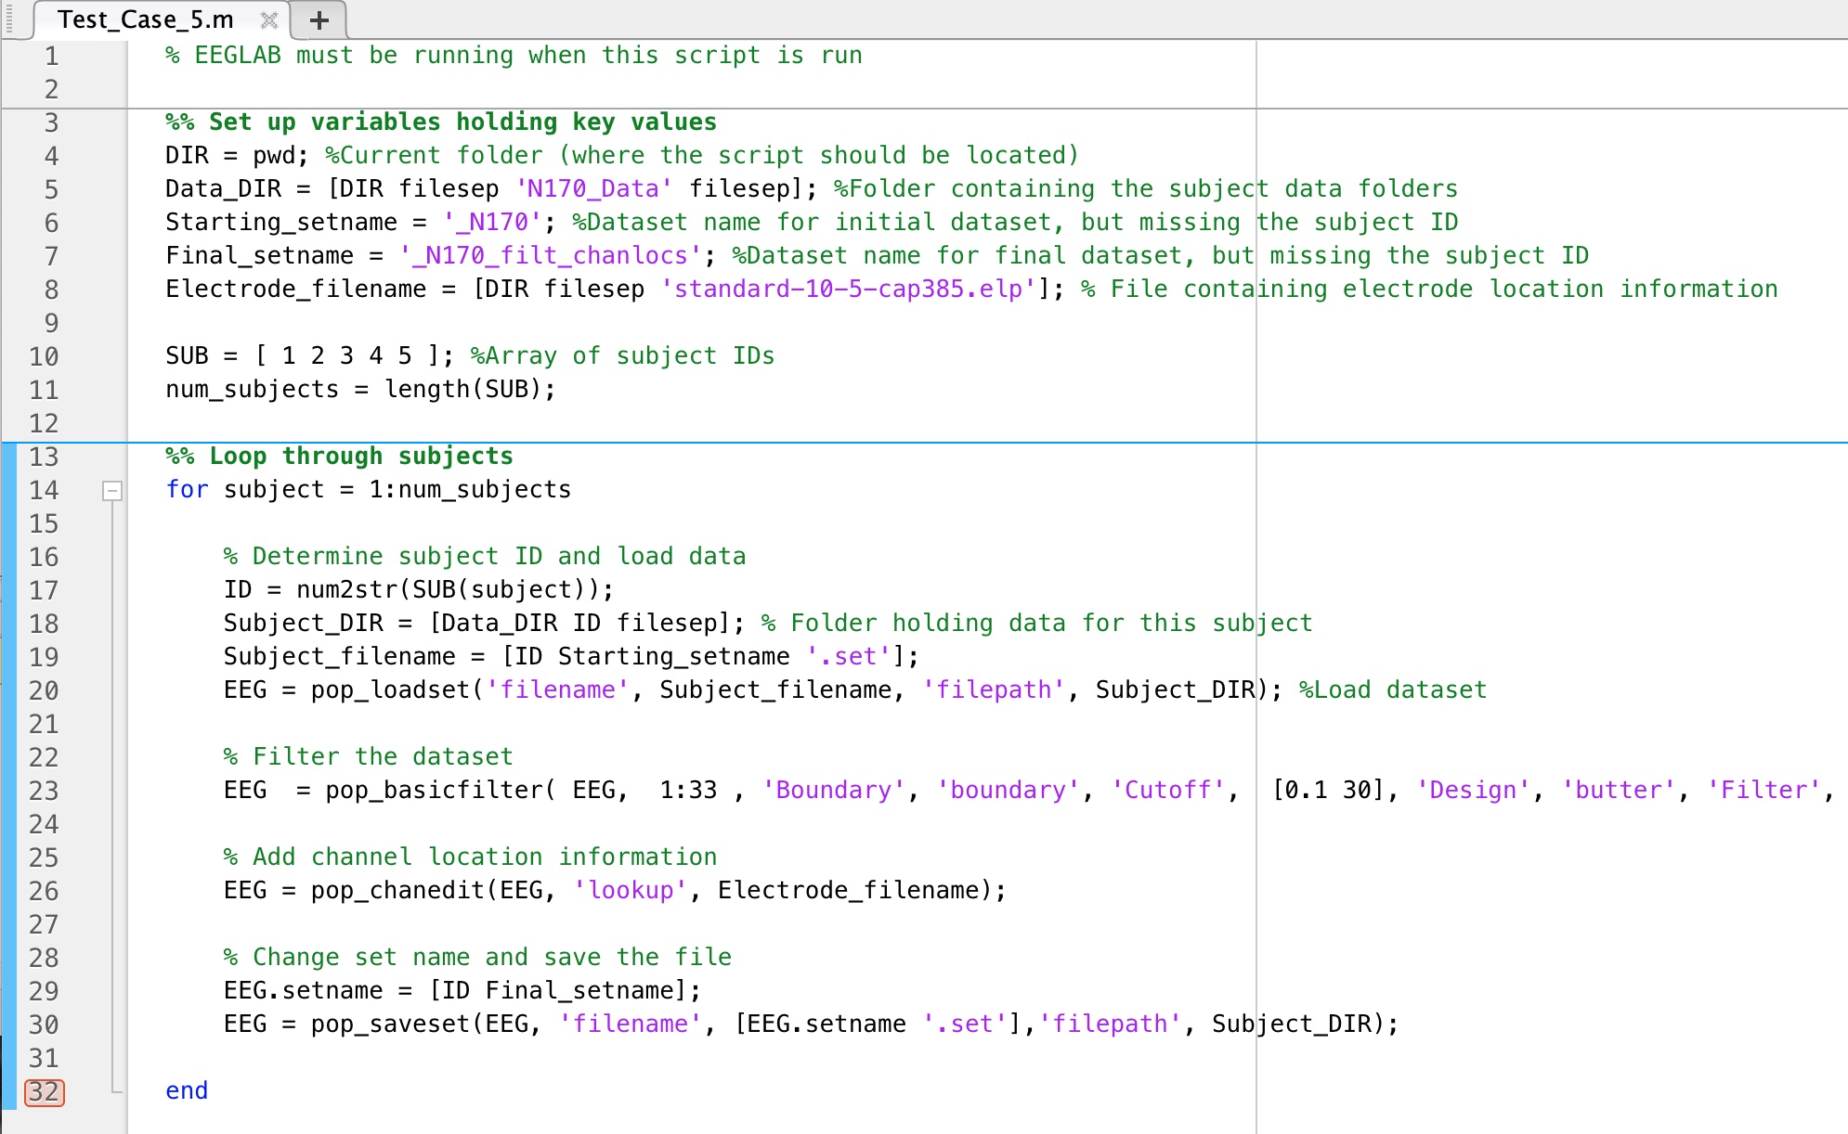Click the blue section highlight bar beside line 22
1848x1134 pixels.
(x=9, y=757)
